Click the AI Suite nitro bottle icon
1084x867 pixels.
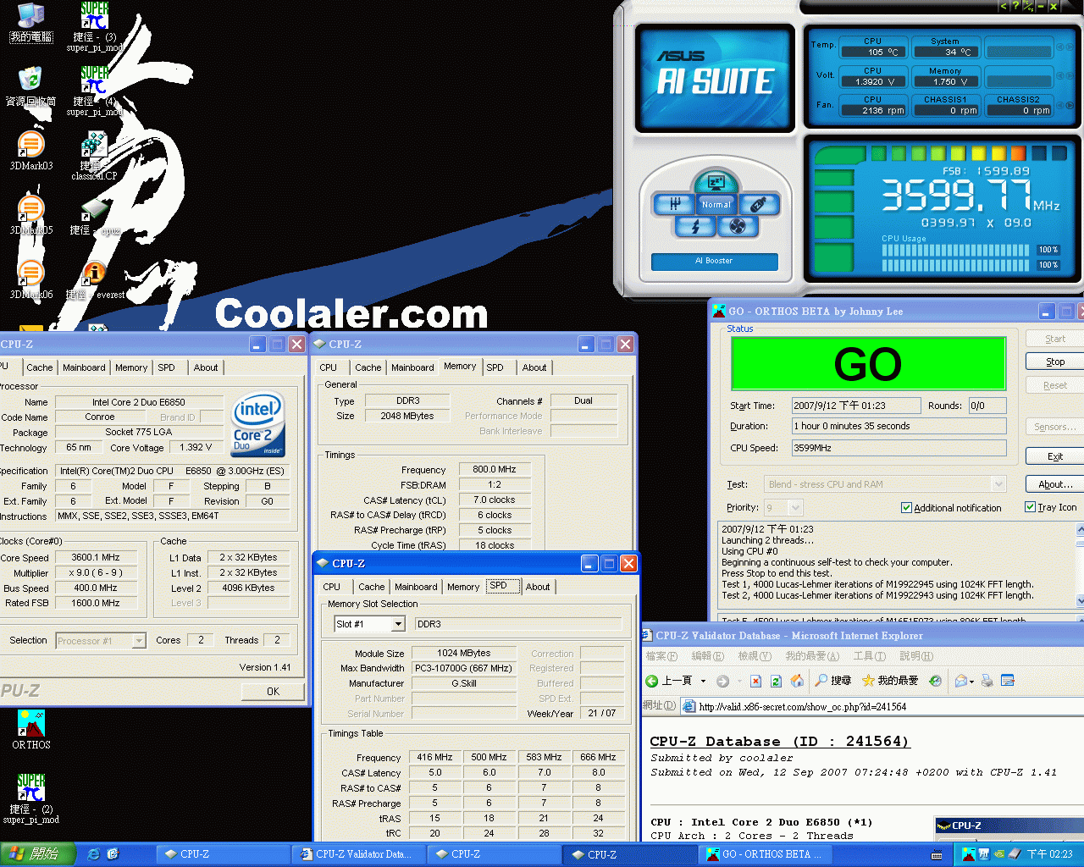click(x=759, y=204)
